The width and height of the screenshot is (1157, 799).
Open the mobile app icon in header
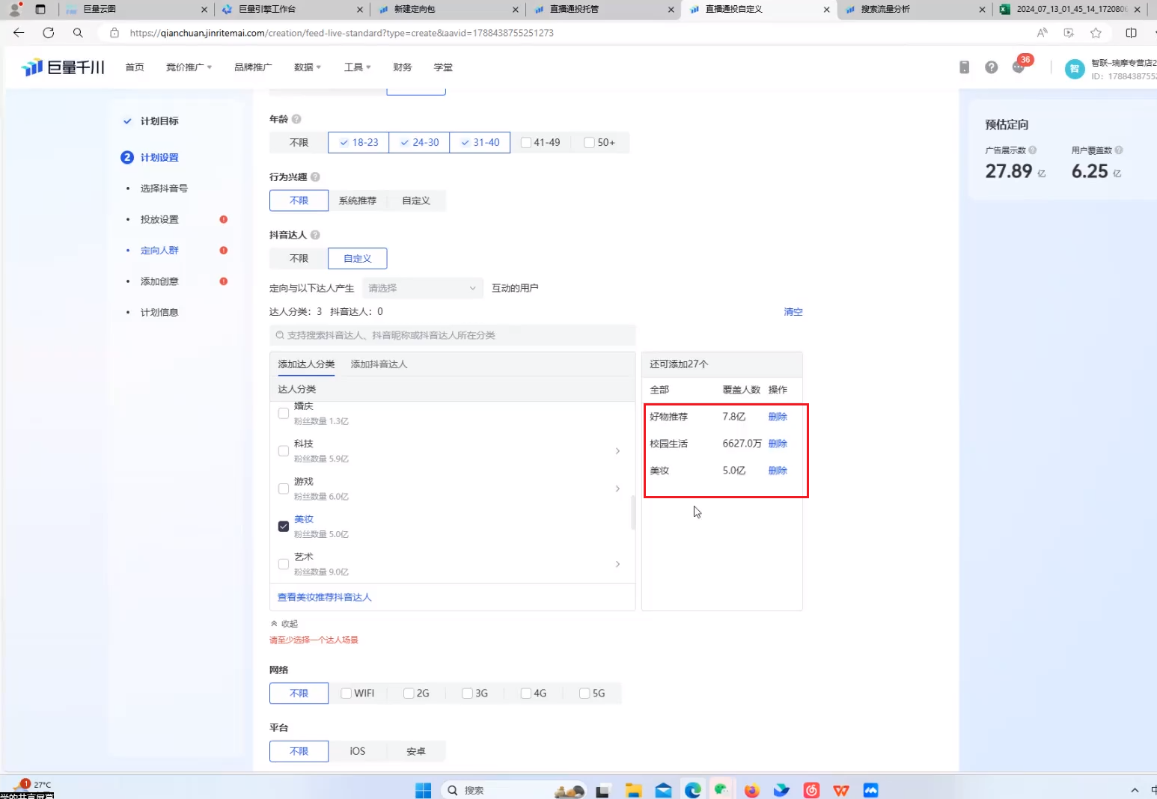point(964,67)
